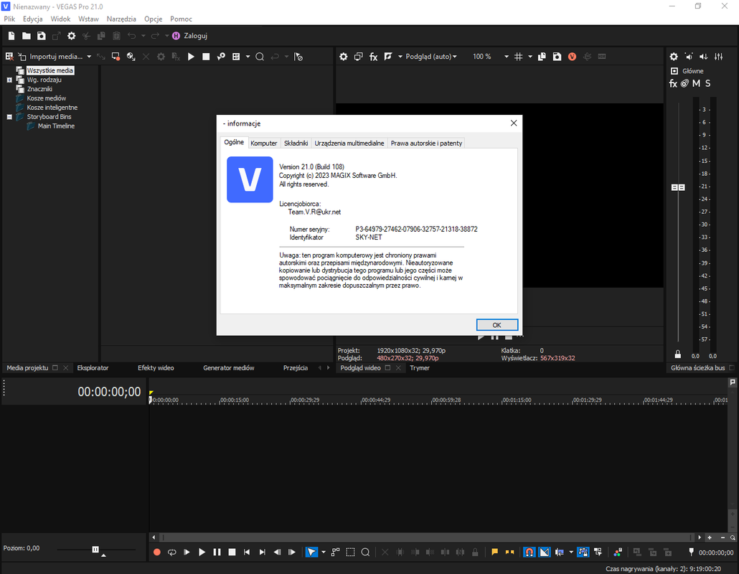Open a project using the folder icon
Screen dimensions: 739x574
click(x=27, y=36)
